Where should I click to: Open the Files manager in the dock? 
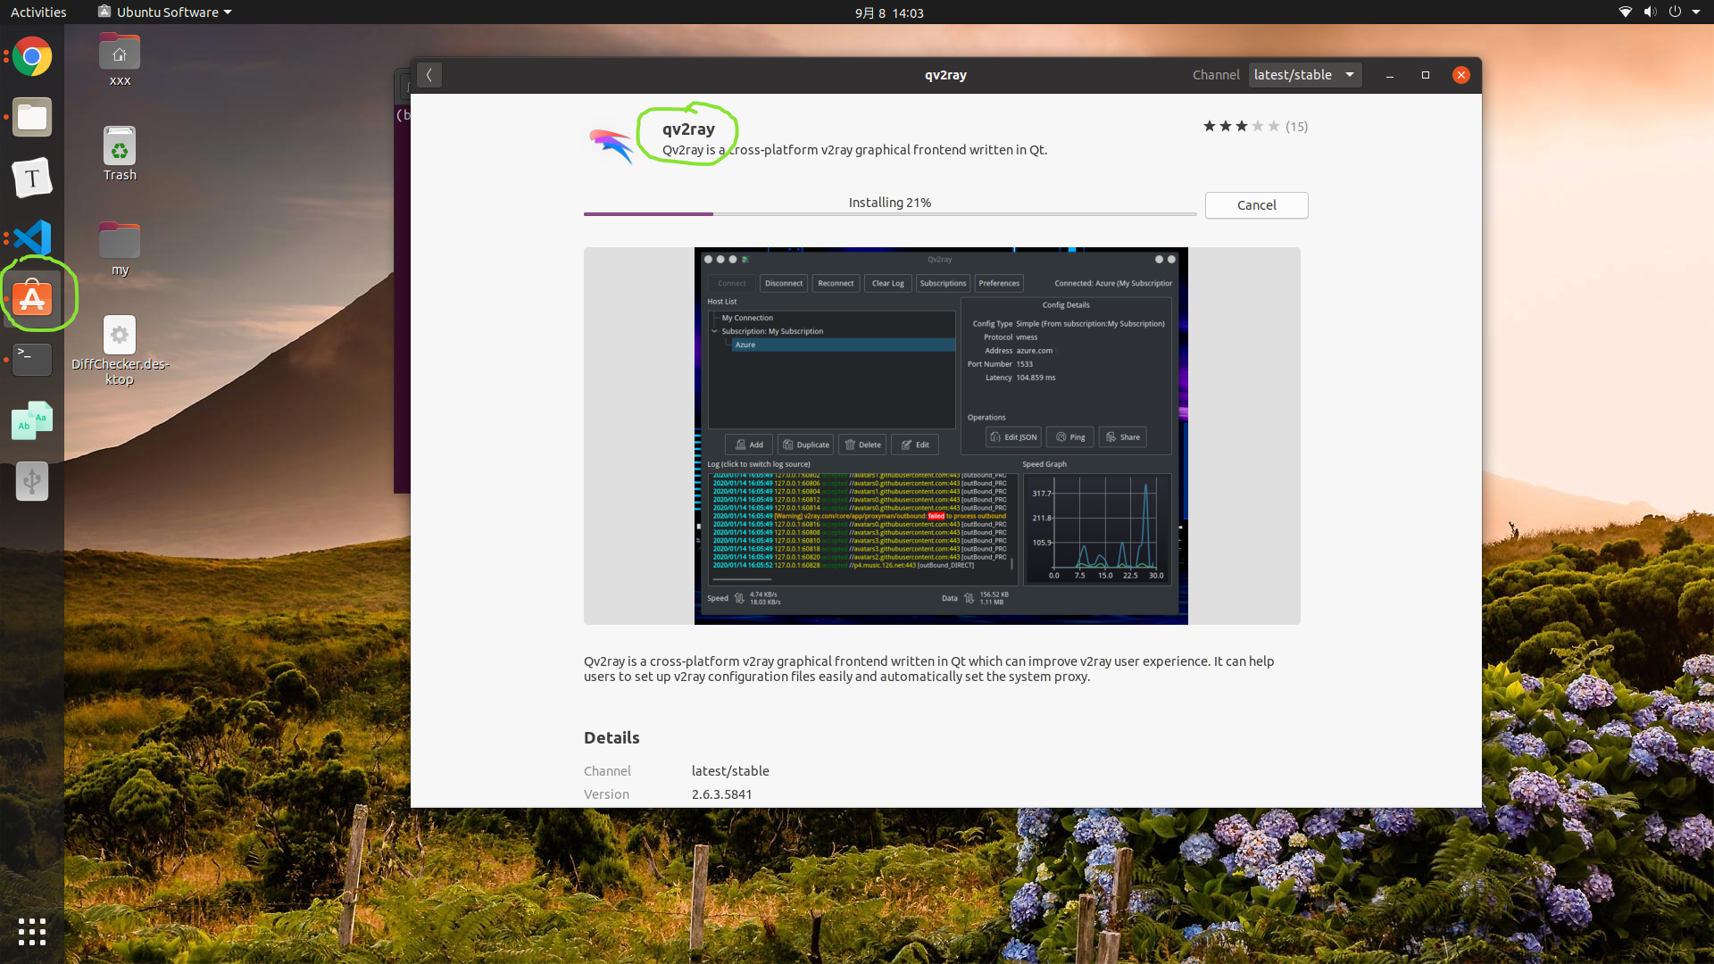(x=31, y=117)
